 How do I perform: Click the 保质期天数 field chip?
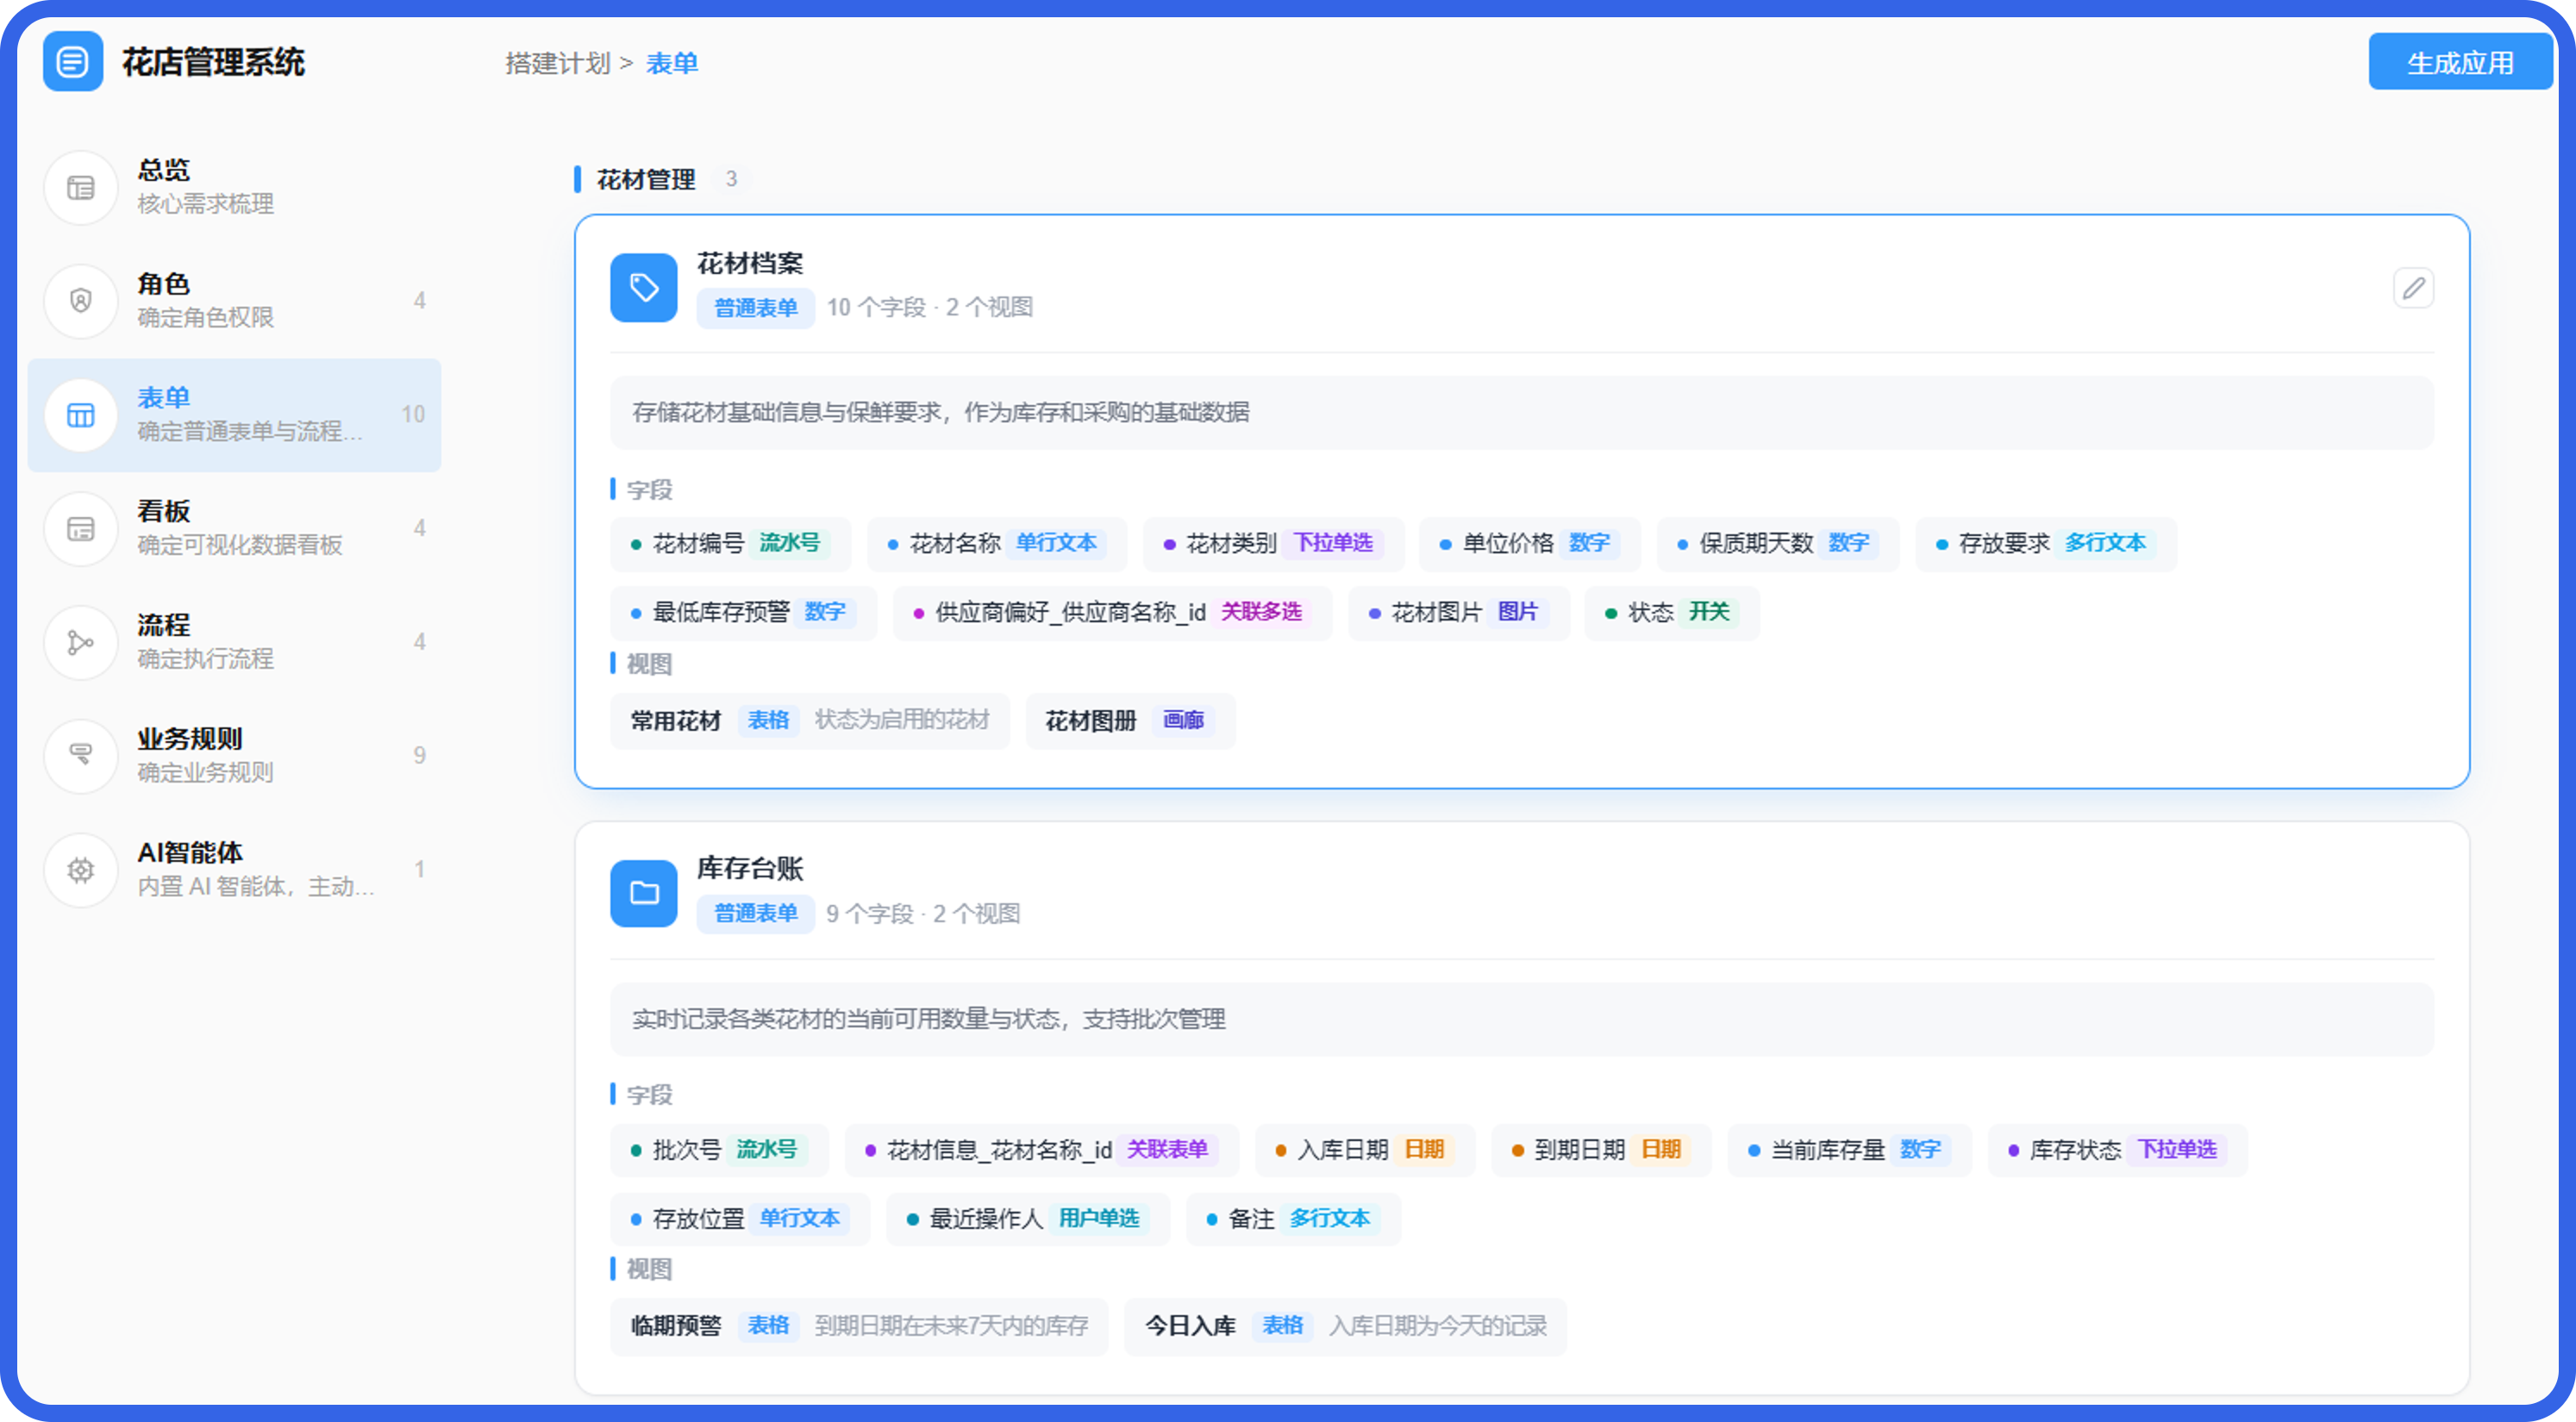click(1778, 543)
